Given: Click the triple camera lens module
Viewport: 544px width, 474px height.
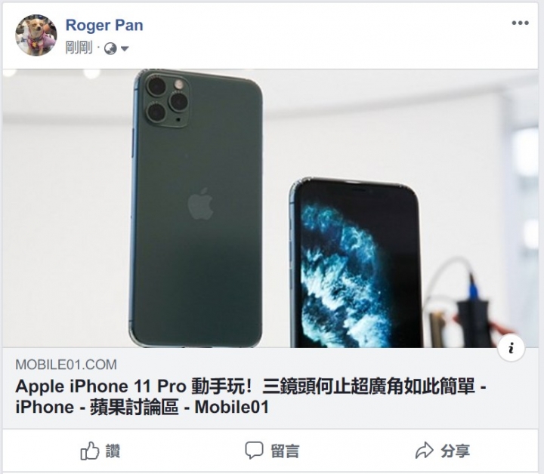Looking at the screenshot, I should point(168,100).
